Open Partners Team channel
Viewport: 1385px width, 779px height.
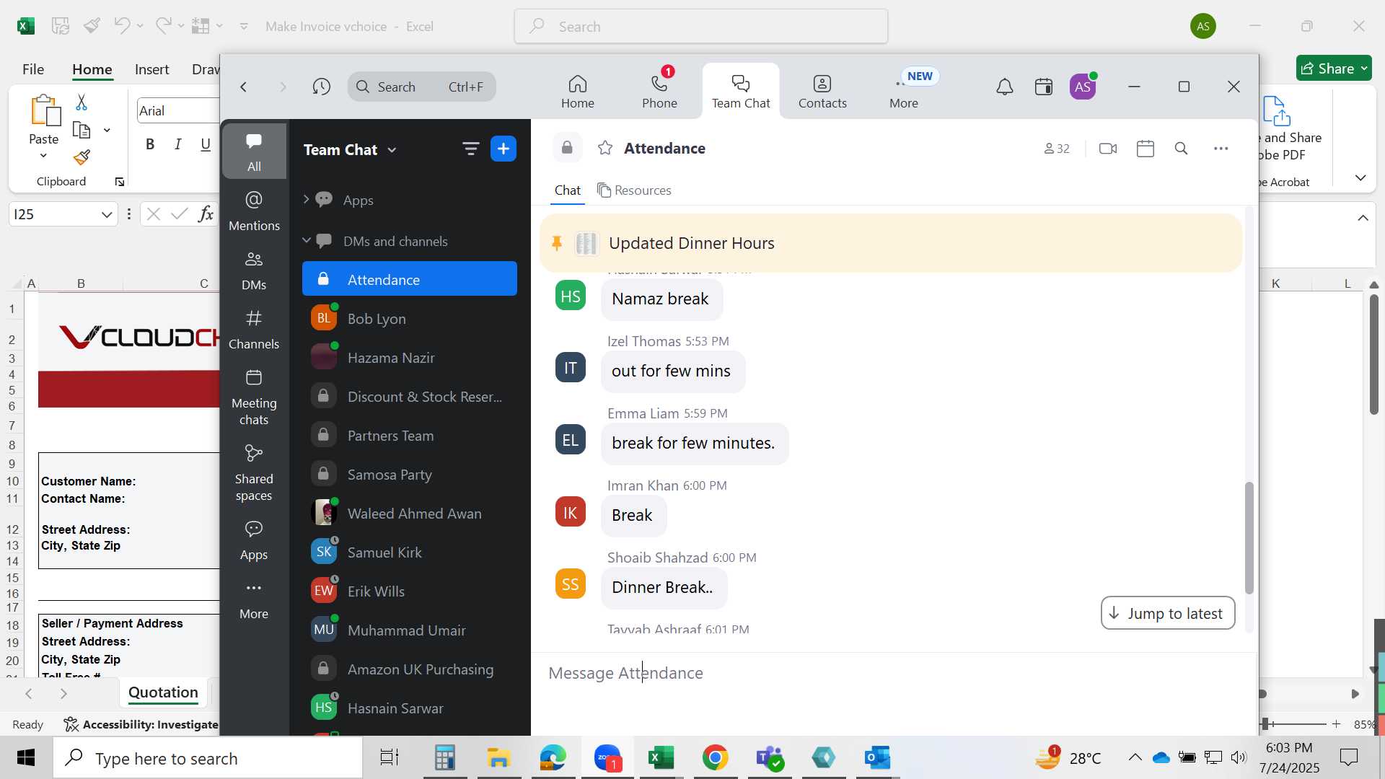tap(410, 436)
